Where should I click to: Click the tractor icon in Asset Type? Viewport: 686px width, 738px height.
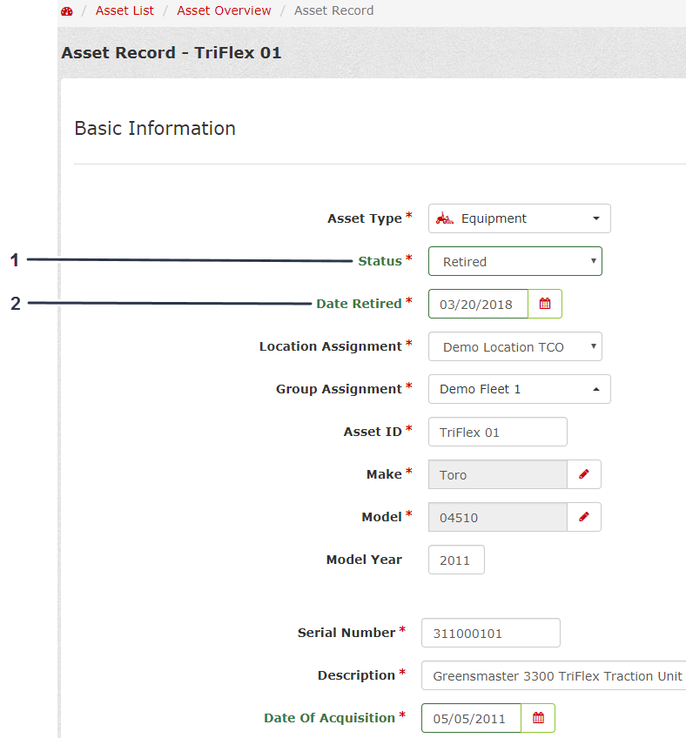pyautogui.click(x=445, y=218)
